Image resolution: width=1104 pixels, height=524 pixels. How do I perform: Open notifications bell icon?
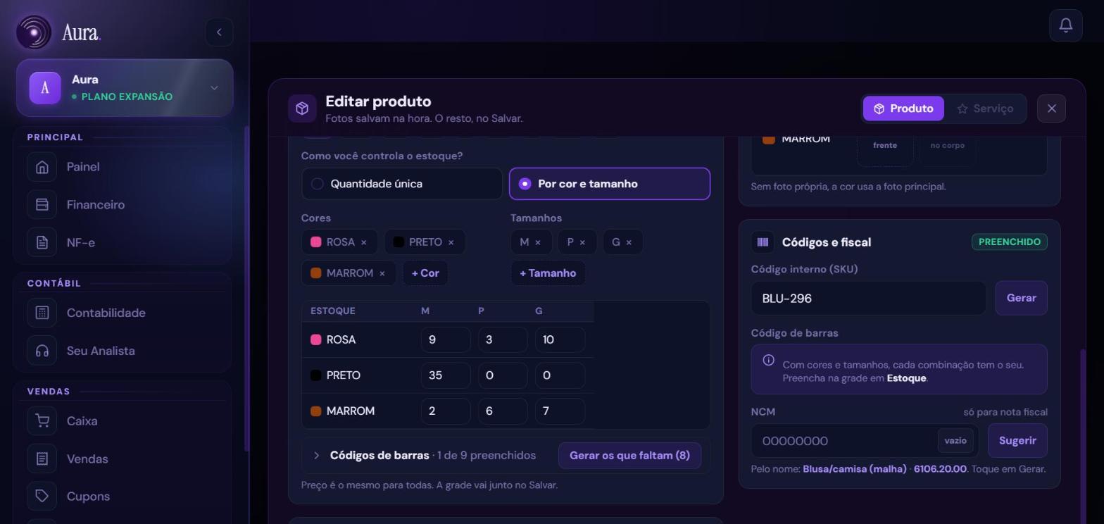pyautogui.click(x=1065, y=25)
